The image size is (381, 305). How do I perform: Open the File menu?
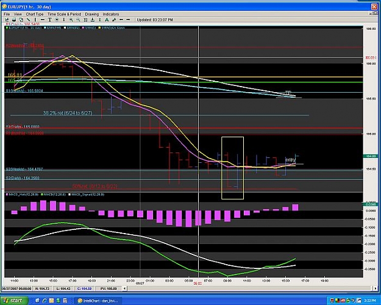click(7, 14)
